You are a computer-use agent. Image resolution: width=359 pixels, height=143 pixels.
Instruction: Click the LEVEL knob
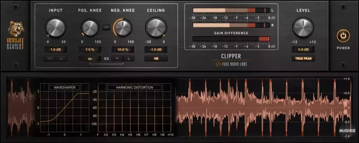[x=303, y=28]
